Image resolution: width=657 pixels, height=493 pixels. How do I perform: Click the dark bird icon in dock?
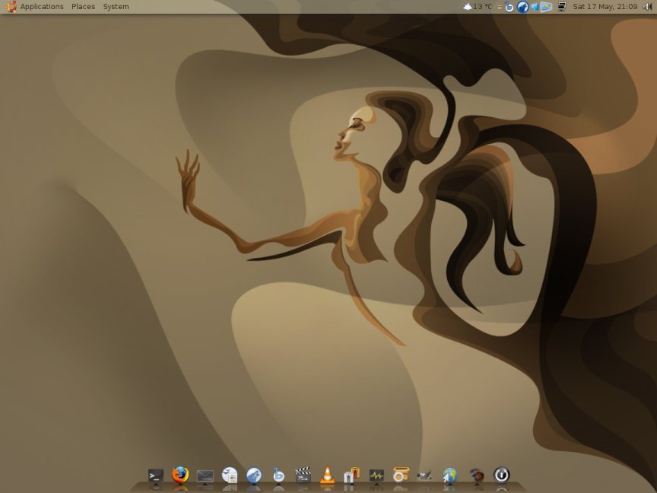(x=477, y=476)
